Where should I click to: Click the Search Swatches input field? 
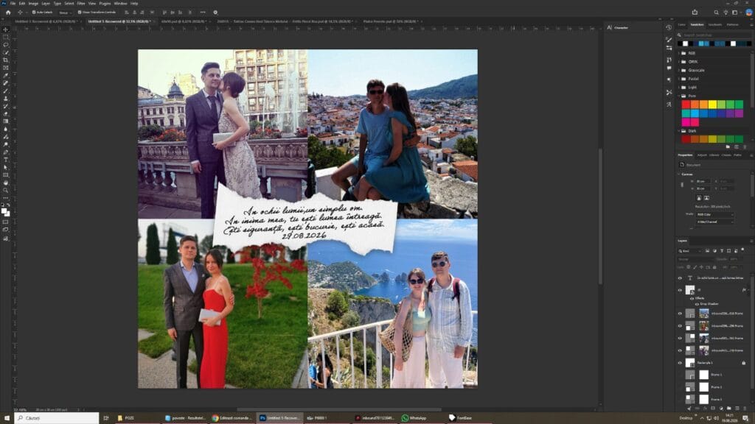[x=717, y=35]
